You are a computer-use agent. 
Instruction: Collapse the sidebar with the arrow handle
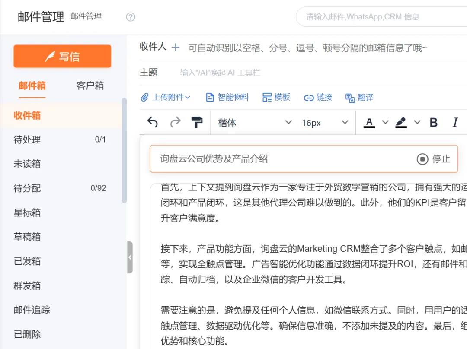pos(130,257)
